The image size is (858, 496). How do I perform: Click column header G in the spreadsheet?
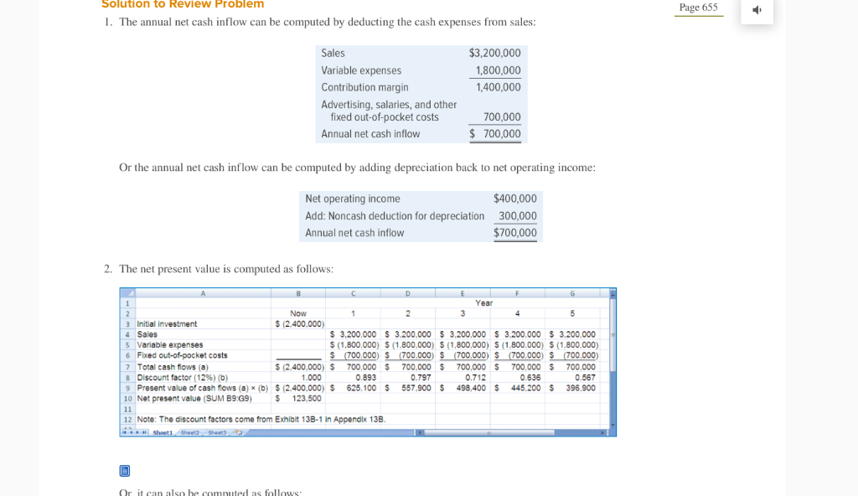pos(572,293)
